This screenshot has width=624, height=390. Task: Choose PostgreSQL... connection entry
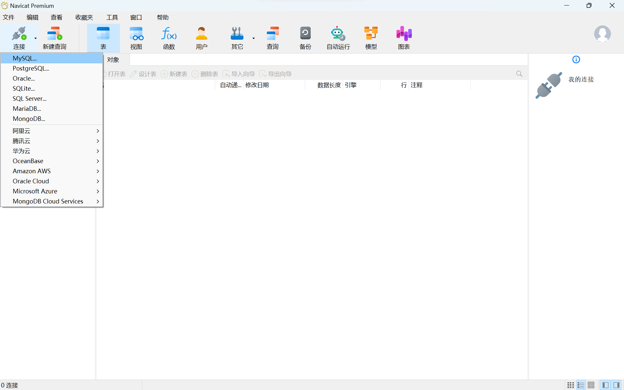click(31, 68)
